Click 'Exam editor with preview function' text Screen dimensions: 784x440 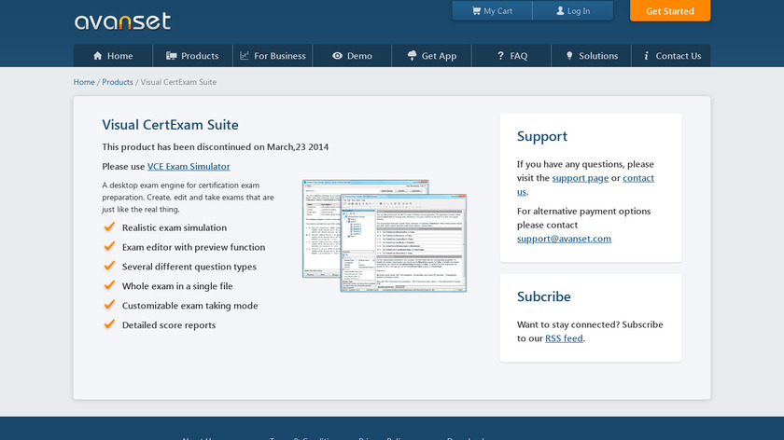[193, 247]
